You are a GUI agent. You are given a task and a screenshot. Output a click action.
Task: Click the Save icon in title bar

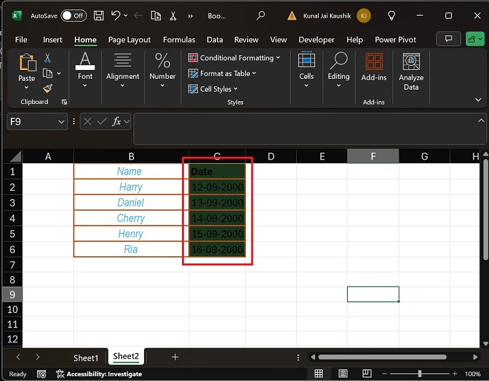[98, 15]
